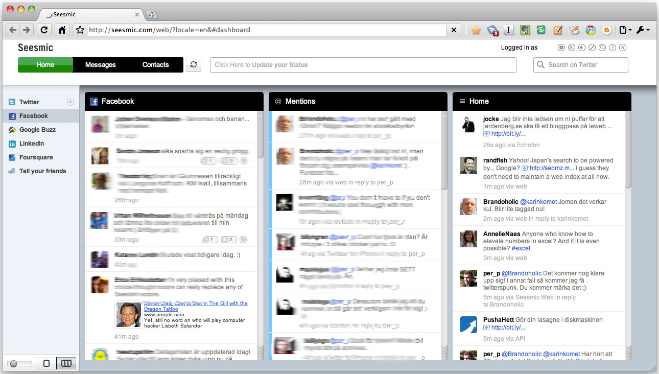
Task: Switch to multi-column view
Action: point(66,363)
